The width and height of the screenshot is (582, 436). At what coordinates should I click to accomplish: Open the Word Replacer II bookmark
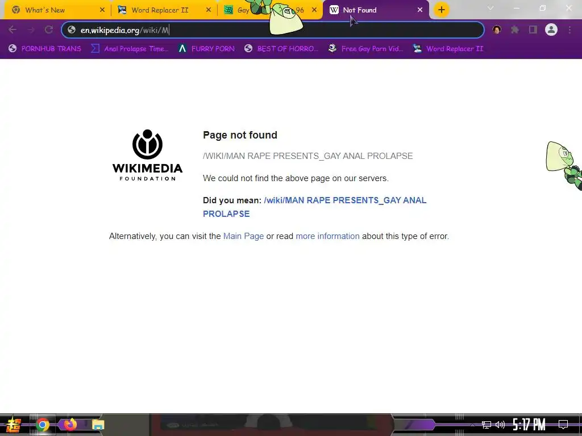pos(448,49)
